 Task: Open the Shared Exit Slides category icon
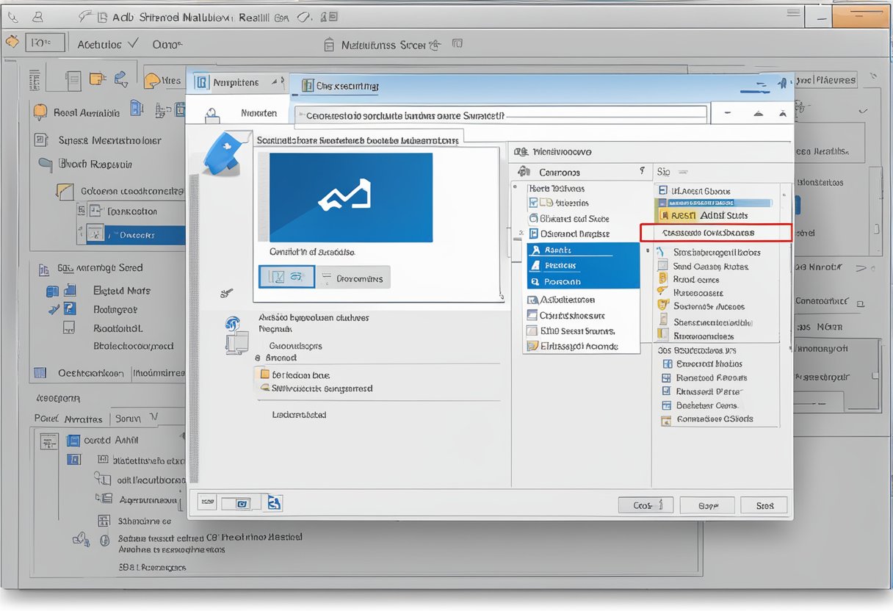pyautogui.click(x=534, y=218)
